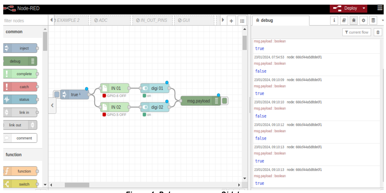Open the context data database icon
Viewport: 386px width, 193px height.
[x=373, y=20]
